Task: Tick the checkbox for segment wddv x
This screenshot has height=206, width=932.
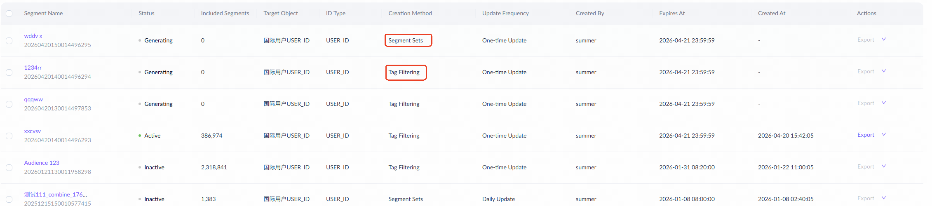Action: pyautogui.click(x=9, y=41)
